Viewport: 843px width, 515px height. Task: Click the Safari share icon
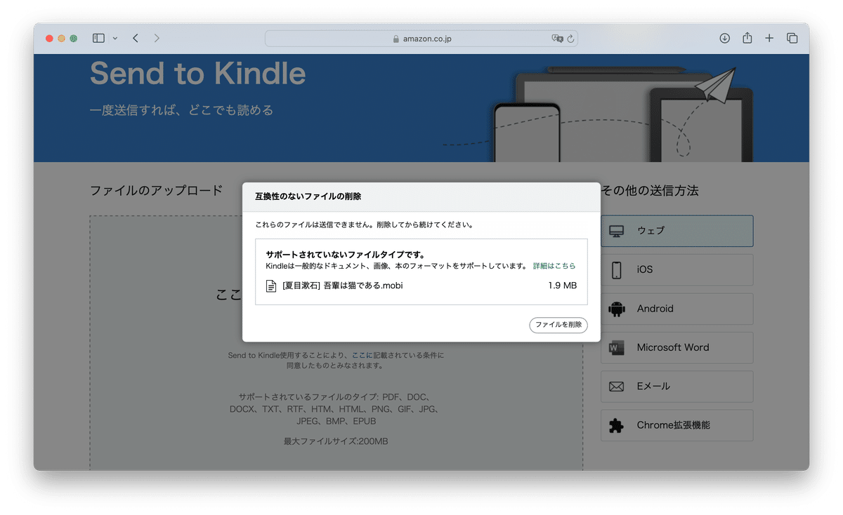coord(747,39)
